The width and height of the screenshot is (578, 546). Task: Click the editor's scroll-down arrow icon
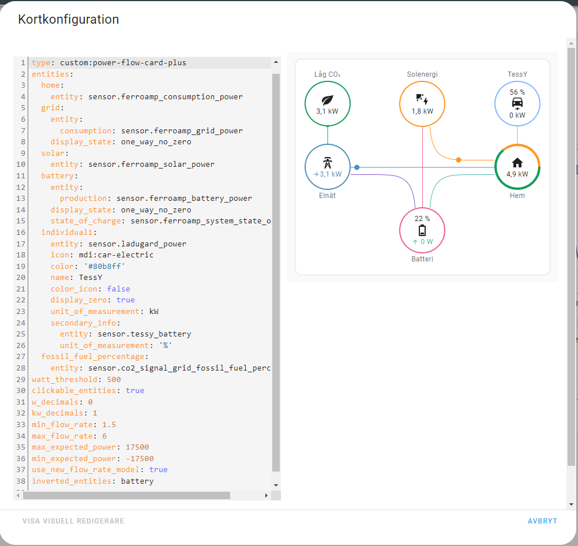(276, 485)
